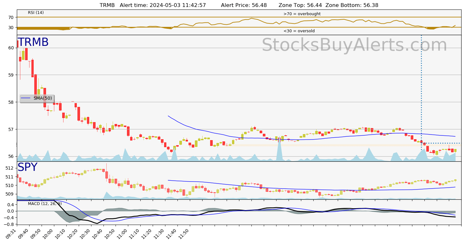This screenshot has width=466, height=243.
Task: Click the MACD axis value -0.8
Action: click(x=9, y=224)
